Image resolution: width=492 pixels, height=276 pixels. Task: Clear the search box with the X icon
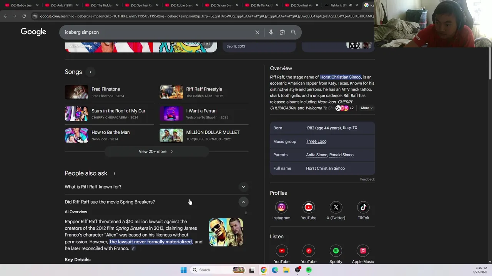click(x=257, y=32)
